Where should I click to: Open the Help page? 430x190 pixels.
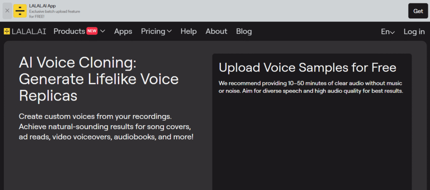click(x=189, y=32)
